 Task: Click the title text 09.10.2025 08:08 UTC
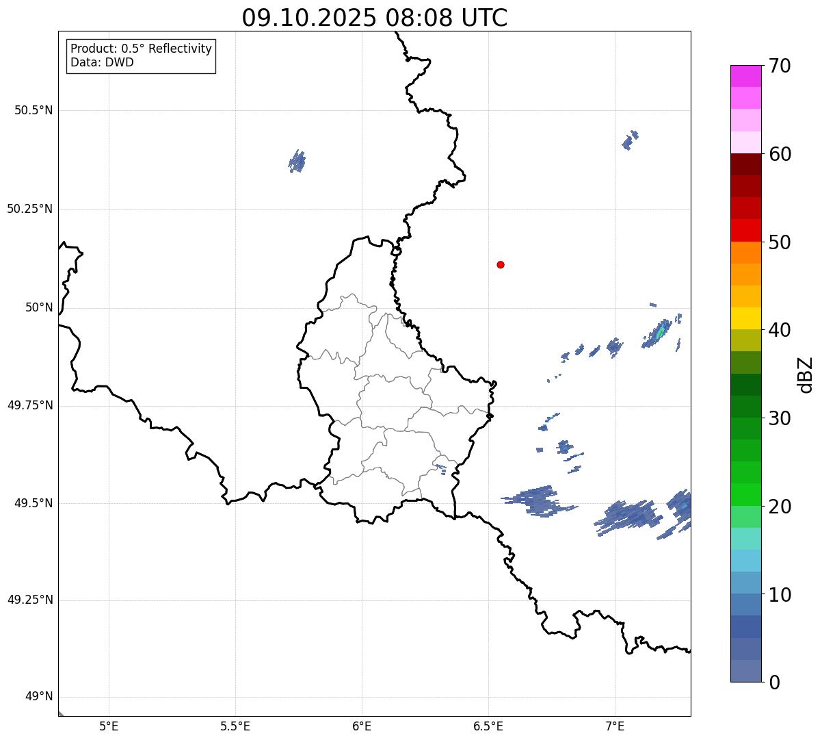[375, 18]
